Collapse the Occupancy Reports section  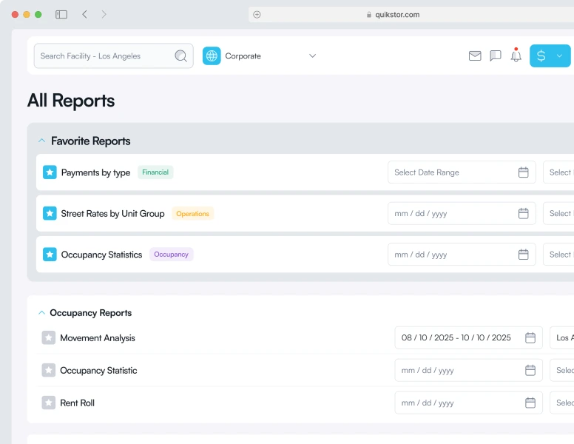[41, 313]
